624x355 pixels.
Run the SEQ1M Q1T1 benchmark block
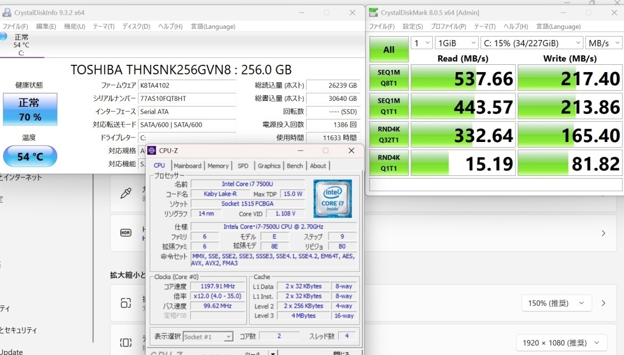[x=389, y=106]
